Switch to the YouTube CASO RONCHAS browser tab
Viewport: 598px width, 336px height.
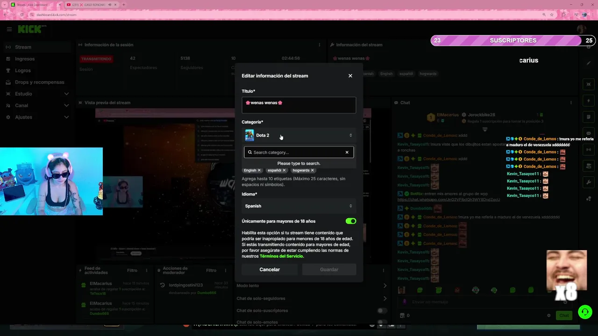[x=89, y=5]
